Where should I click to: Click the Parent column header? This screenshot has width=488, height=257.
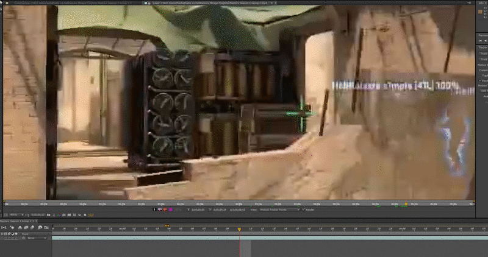pos(25,234)
